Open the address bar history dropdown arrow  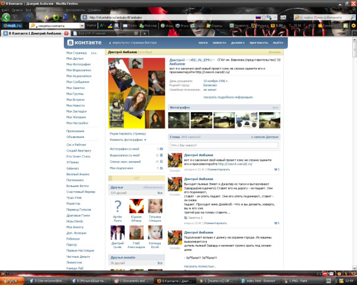(x=275, y=17)
